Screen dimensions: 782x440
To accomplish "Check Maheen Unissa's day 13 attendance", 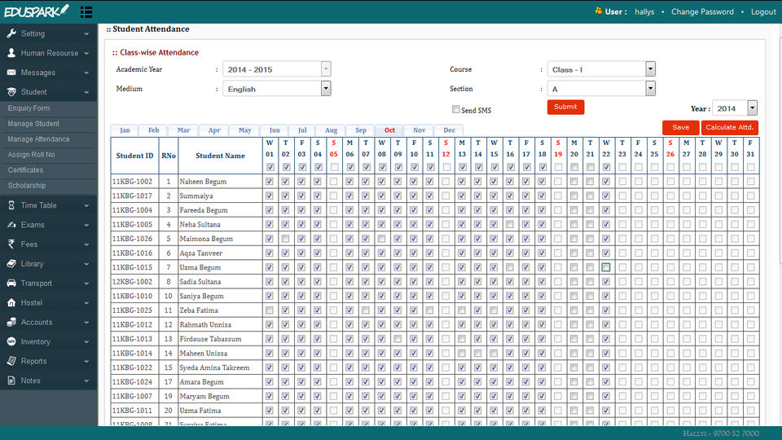I will point(462,353).
